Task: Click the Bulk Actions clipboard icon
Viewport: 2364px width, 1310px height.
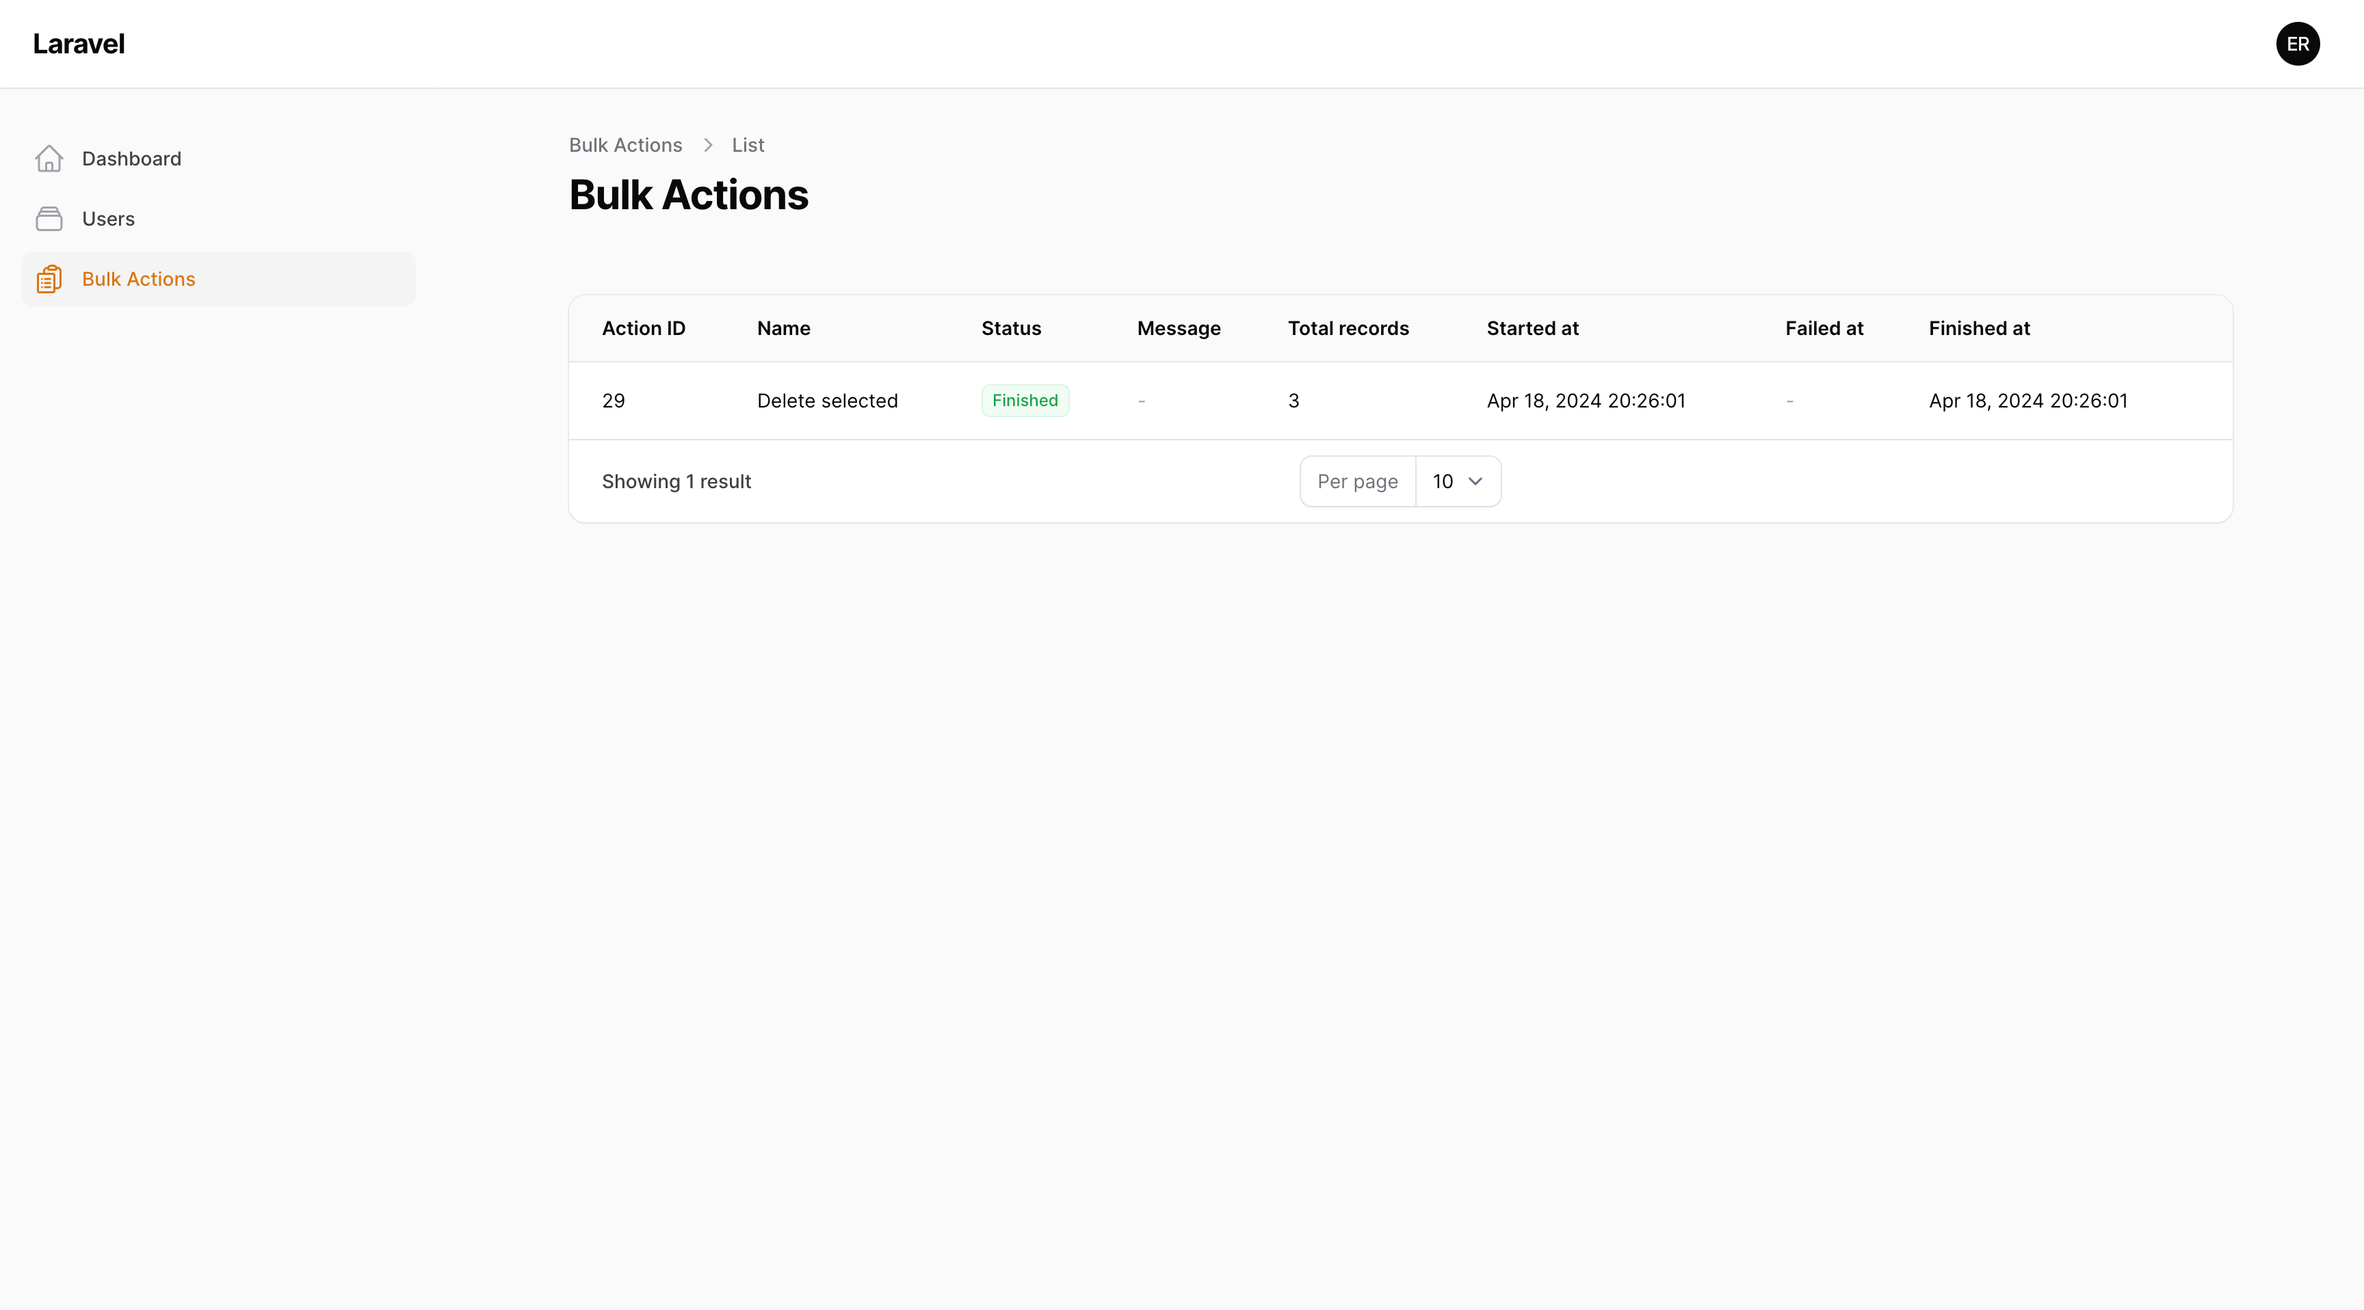Action: (49, 278)
